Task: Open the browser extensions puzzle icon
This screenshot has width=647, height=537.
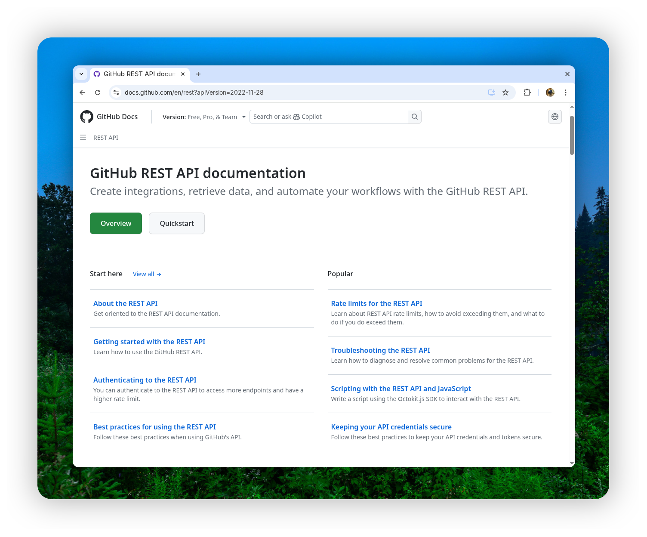Action: [527, 93]
